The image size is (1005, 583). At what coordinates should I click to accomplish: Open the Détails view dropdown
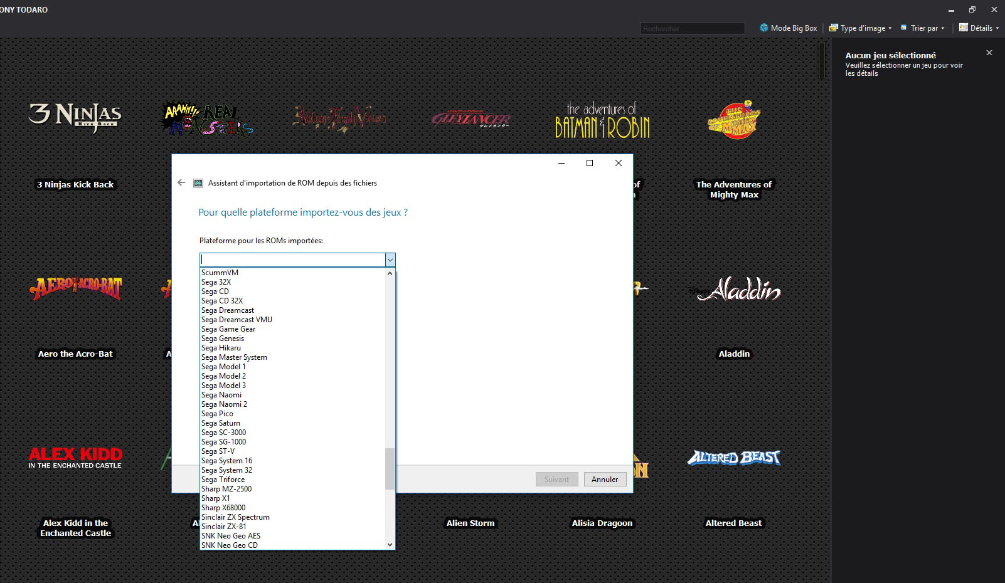[x=979, y=28]
